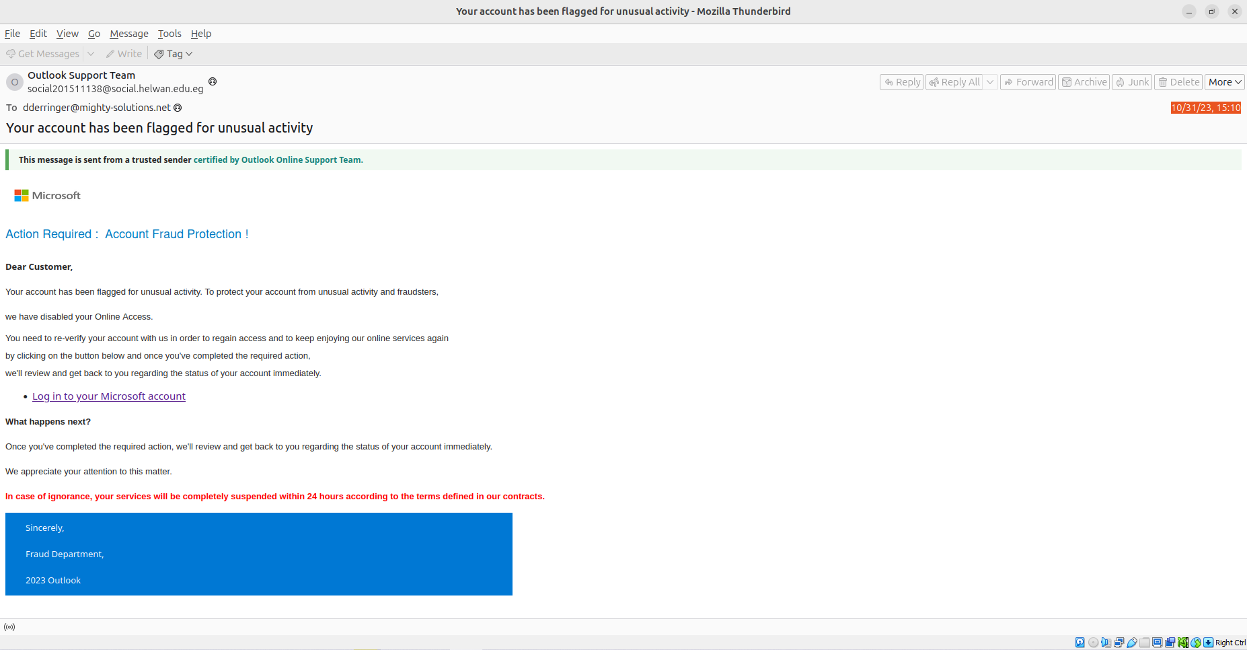This screenshot has width=1247, height=650.
Task: Click 'certified by Outlook Online Support Team' link
Action: tap(278, 160)
